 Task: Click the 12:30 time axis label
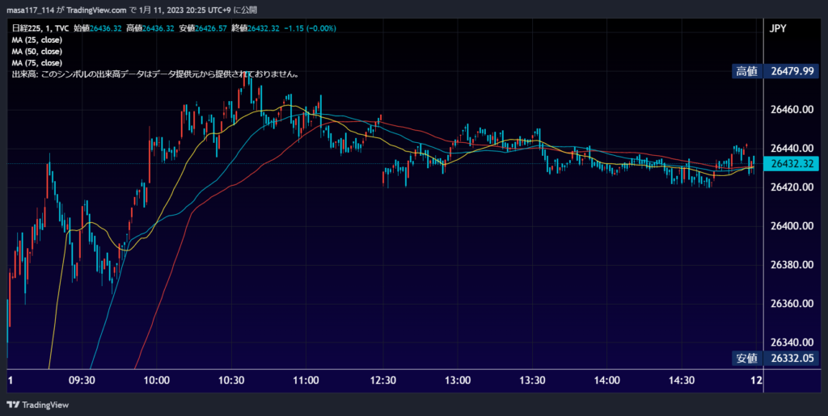(382, 380)
